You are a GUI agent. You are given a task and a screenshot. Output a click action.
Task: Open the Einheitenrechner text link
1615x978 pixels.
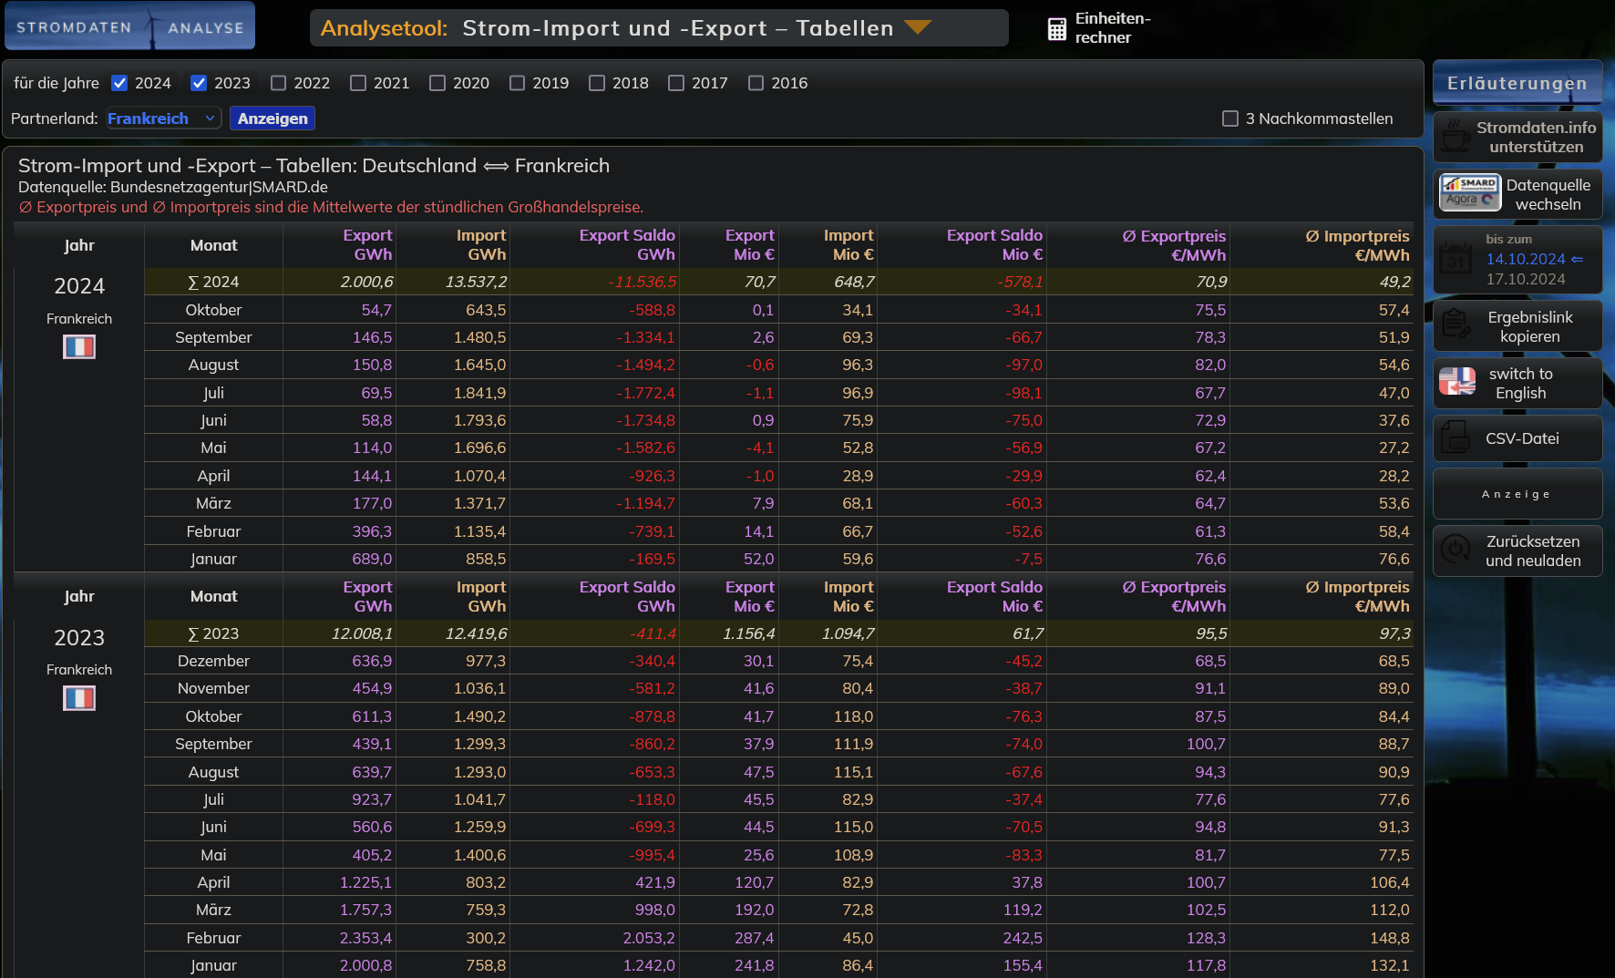coord(1113,28)
